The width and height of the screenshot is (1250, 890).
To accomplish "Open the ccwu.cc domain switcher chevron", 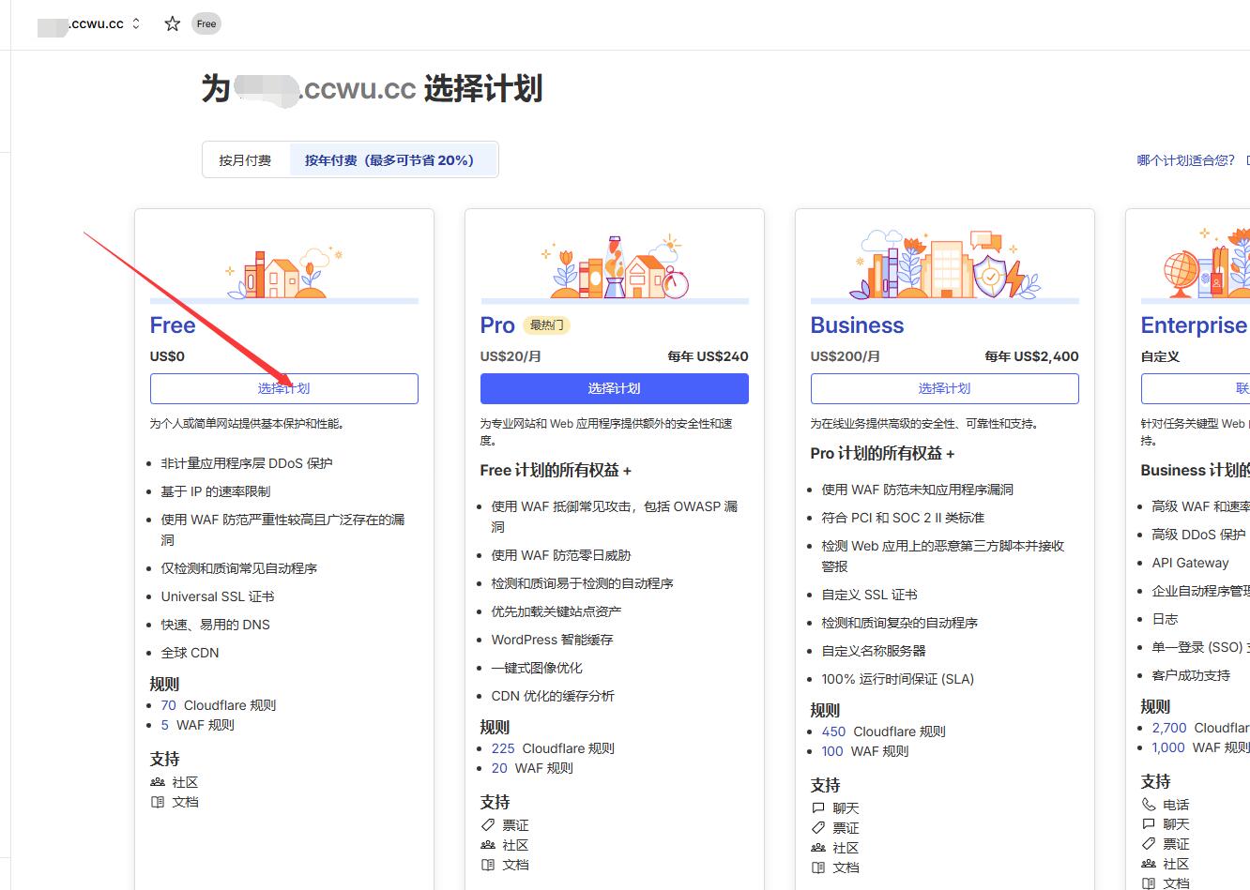I will point(136,23).
